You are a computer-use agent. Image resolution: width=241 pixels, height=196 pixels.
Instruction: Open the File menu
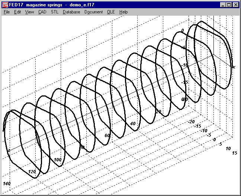(7, 12)
